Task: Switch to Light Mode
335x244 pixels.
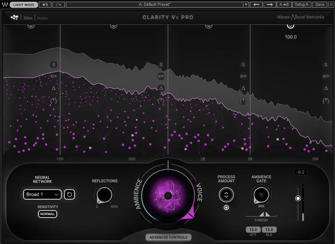Action: click(24, 5)
